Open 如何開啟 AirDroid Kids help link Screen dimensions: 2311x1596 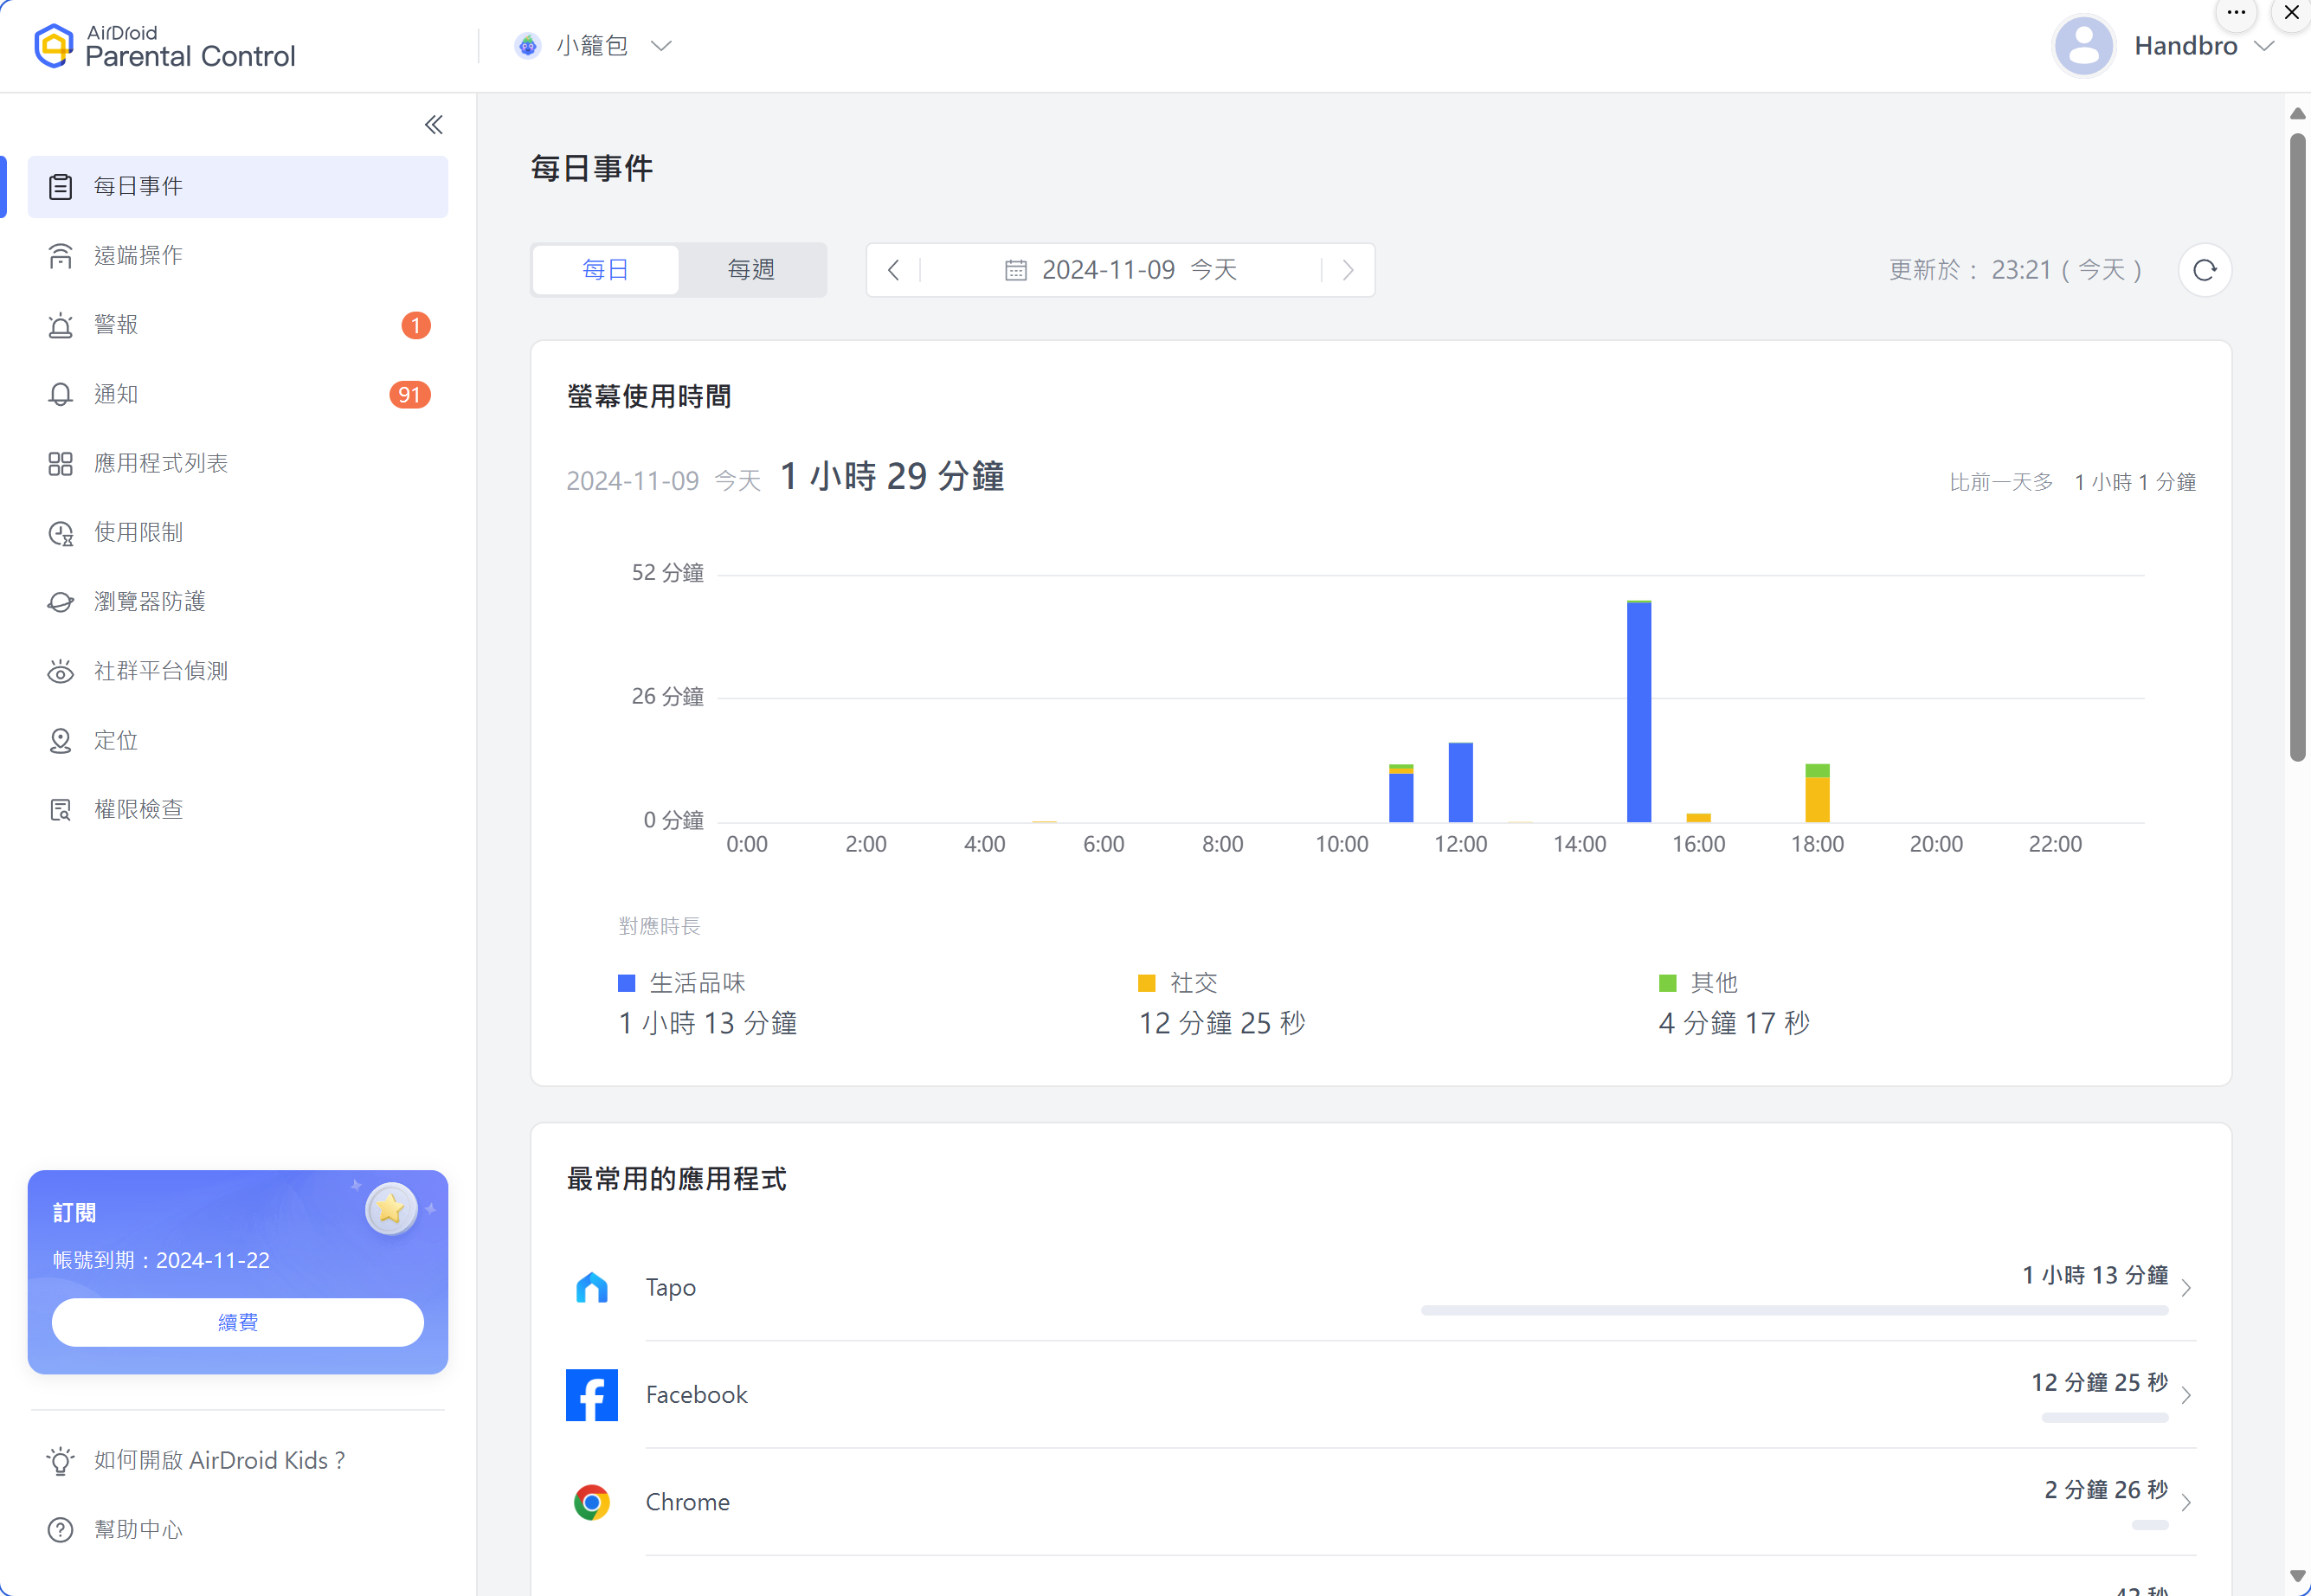coord(219,1460)
